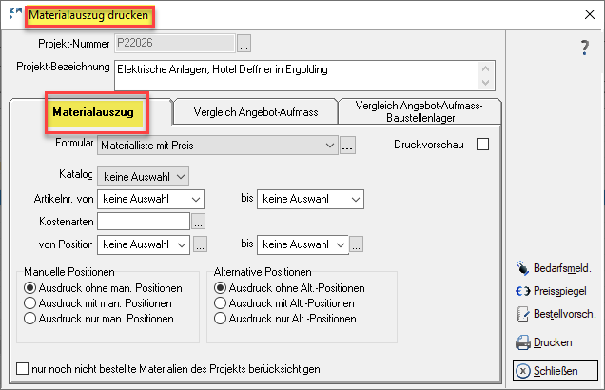Switch to Vergleich Angebot-Aufmass tab
This screenshot has width=605, height=390.
(256, 112)
